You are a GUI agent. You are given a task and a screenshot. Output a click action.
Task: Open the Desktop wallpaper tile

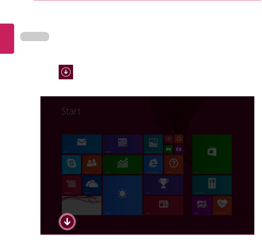coord(82,205)
